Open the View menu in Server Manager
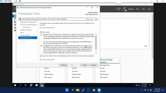The image size is (166, 93). tap(143, 9)
